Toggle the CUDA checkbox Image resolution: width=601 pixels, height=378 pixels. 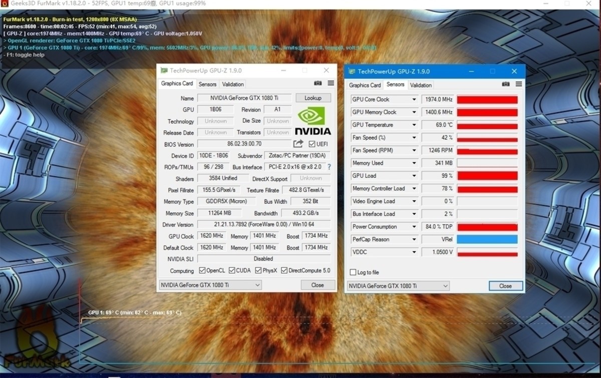click(232, 270)
